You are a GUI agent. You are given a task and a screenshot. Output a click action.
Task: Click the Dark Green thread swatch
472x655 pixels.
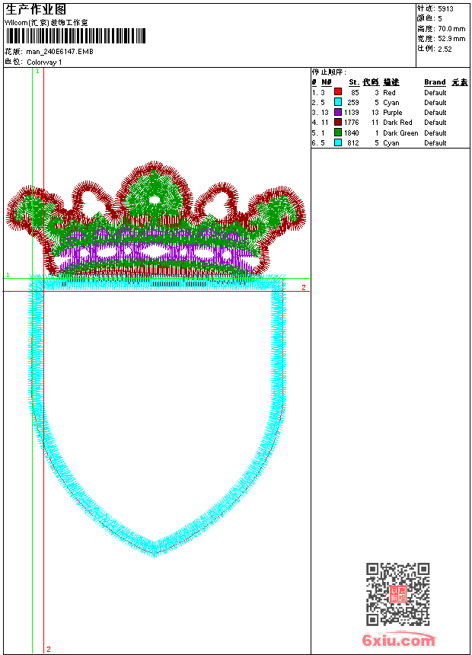pyautogui.click(x=338, y=133)
